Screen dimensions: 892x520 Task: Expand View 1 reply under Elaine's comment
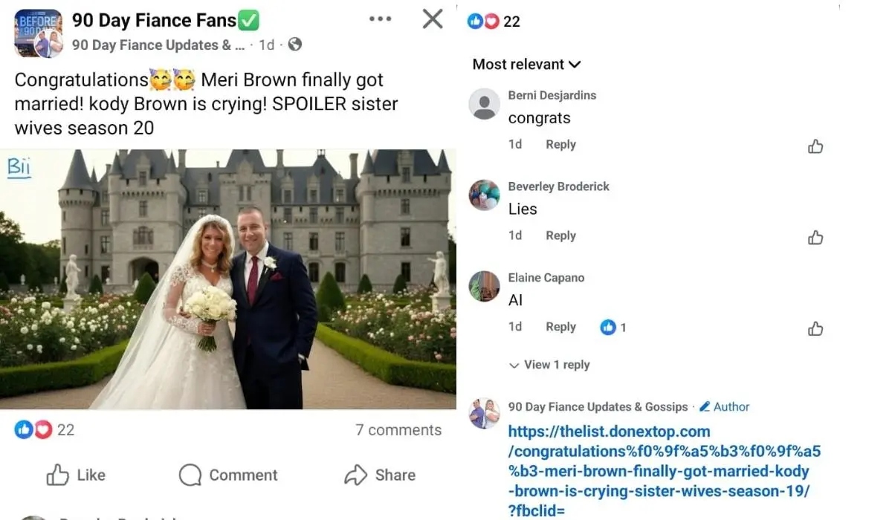tap(550, 365)
